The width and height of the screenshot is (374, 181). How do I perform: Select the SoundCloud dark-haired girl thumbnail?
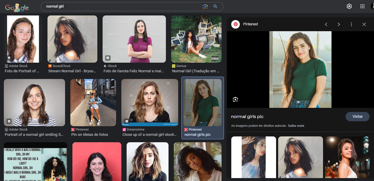coord(72,39)
